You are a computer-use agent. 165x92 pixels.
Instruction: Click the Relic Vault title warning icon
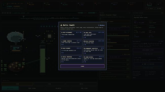(61, 25)
